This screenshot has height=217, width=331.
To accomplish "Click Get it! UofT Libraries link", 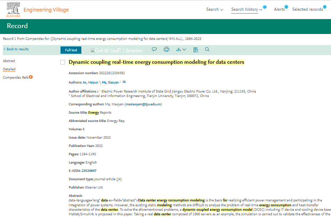I will [x=116, y=51].
